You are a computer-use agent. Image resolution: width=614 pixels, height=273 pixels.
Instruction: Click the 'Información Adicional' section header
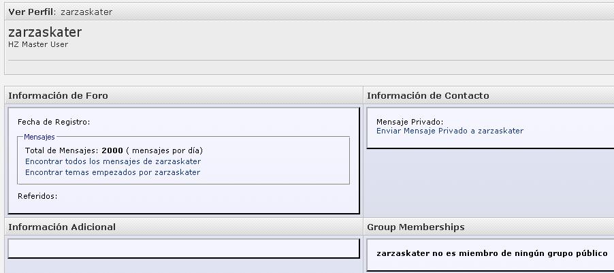(62, 227)
